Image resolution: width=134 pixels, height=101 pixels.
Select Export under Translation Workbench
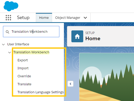pos(23,60)
